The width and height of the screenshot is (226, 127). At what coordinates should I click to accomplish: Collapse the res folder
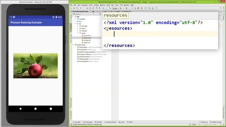pos(75,24)
